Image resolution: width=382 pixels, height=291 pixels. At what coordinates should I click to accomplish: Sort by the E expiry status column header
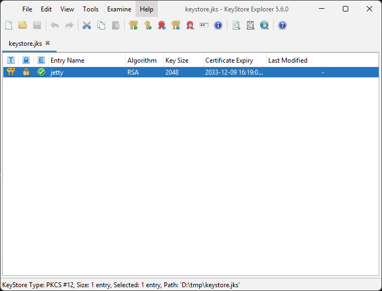41,60
